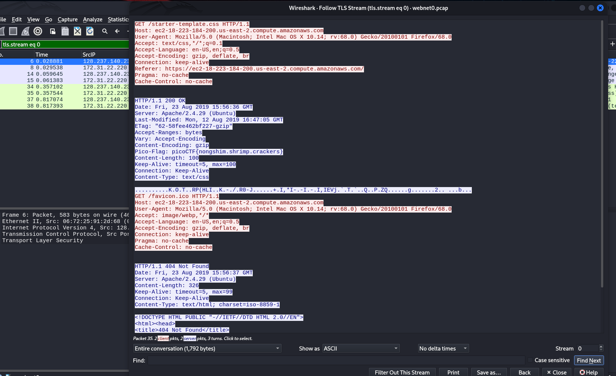
Task: Click the Find Next button
Action: pyautogui.click(x=589, y=360)
